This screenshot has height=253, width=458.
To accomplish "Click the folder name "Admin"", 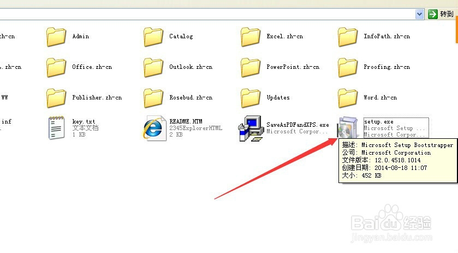I will (x=81, y=36).
